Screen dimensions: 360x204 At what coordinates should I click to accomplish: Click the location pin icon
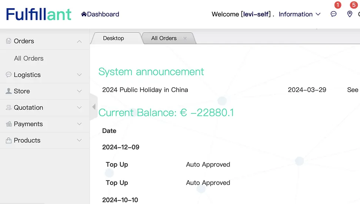[350, 14]
